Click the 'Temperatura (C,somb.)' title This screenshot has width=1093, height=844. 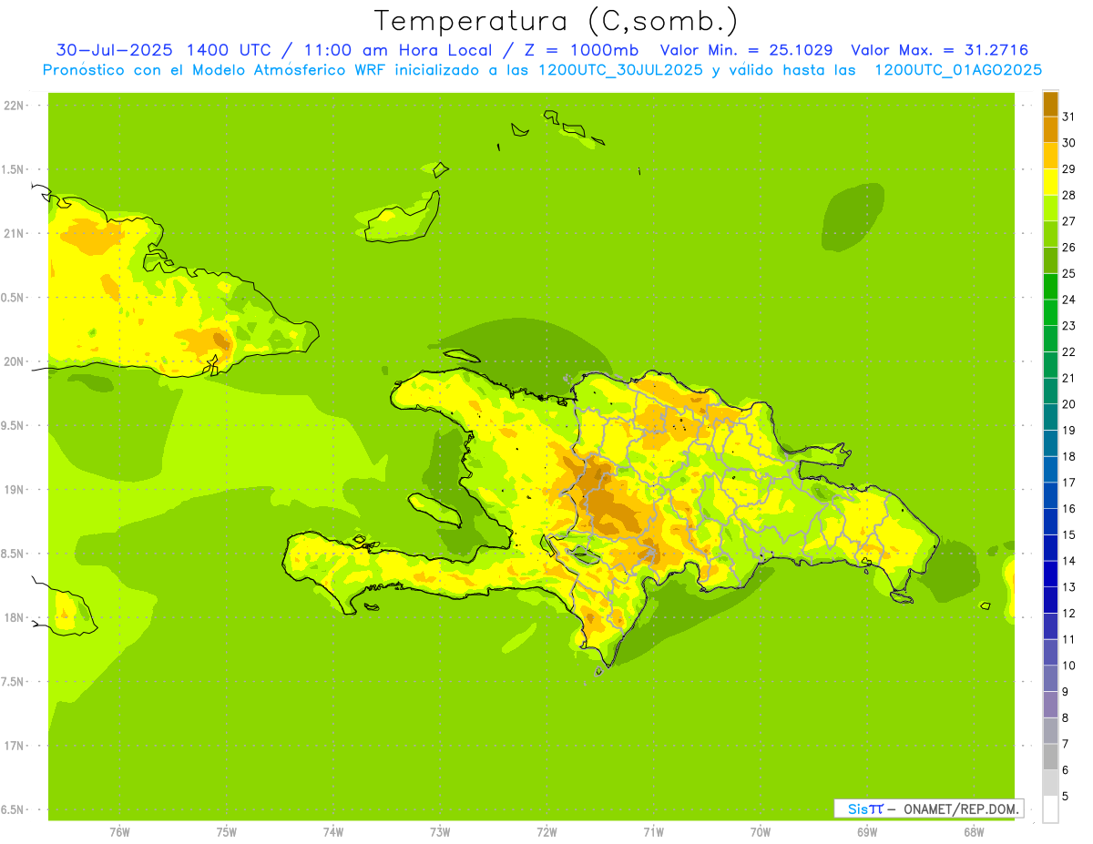(x=556, y=21)
